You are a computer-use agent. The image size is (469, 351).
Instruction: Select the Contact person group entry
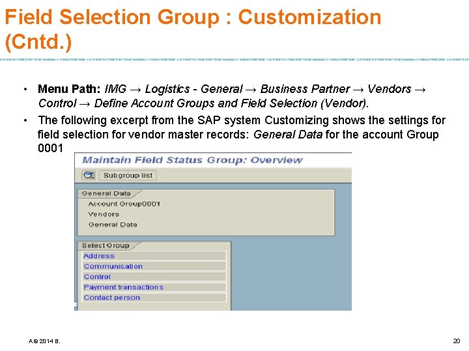(x=154, y=298)
